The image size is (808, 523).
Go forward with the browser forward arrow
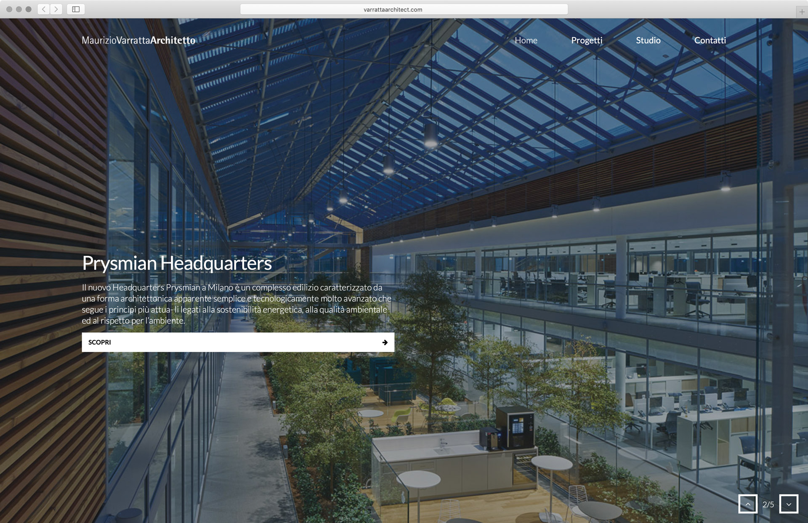tap(56, 9)
